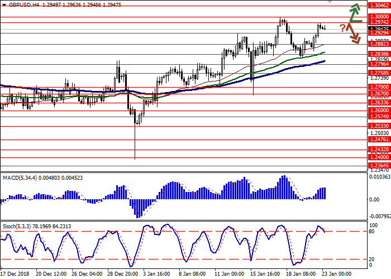Screen dimensions: 391x279
Task: Click the MACD 0.00 axis label
Action: pos(374,199)
